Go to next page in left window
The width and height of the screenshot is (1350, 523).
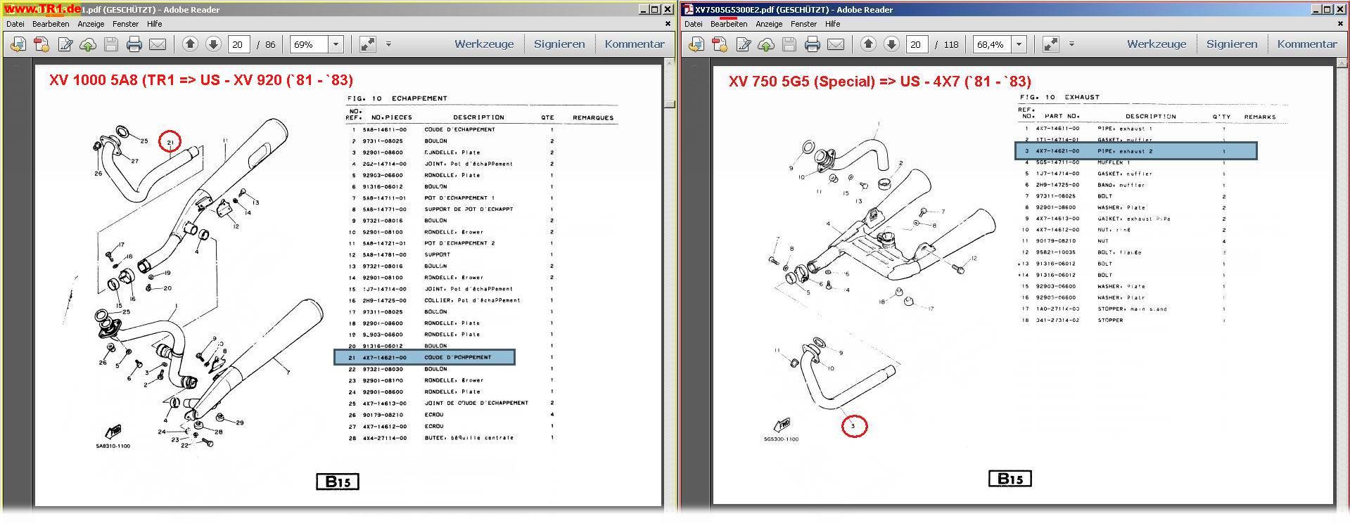click(213, 44)
